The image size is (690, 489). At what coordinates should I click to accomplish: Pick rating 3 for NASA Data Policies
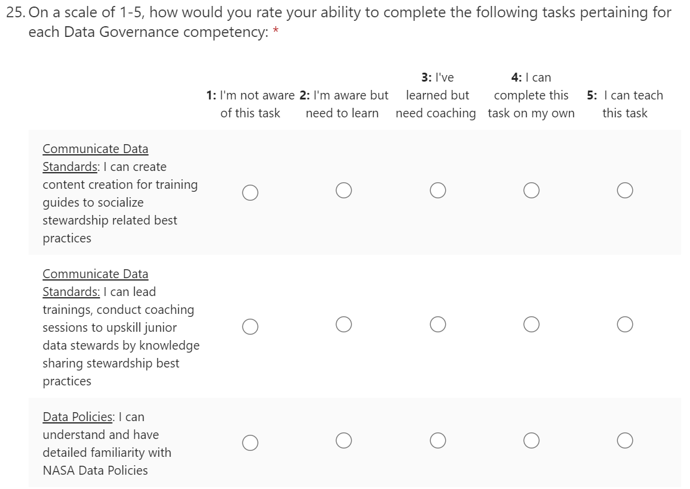[437, 440]
